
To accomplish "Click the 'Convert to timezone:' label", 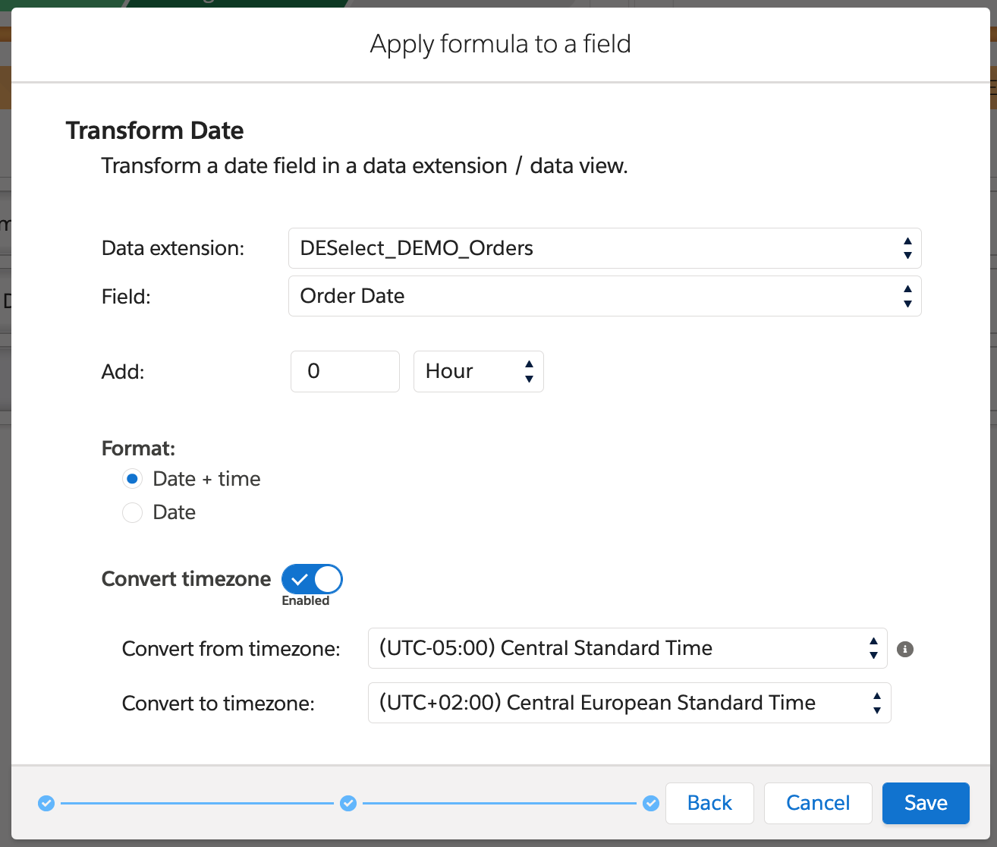I will click(218, 704).
